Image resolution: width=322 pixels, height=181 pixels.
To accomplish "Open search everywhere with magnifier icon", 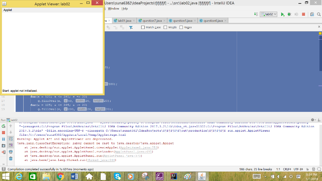I will [318, 14].
